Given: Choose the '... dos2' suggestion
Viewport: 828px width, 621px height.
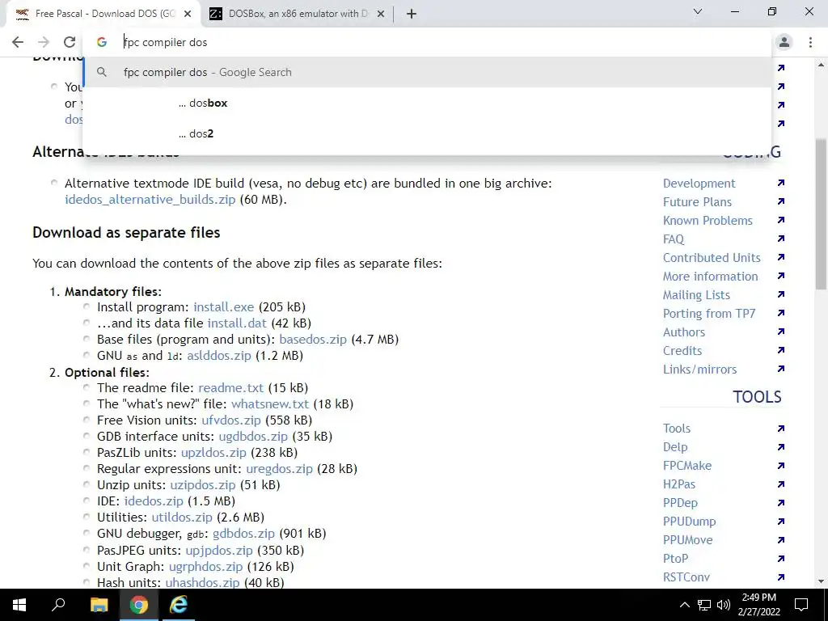Looking at the screenshot, I should point(427,133).
